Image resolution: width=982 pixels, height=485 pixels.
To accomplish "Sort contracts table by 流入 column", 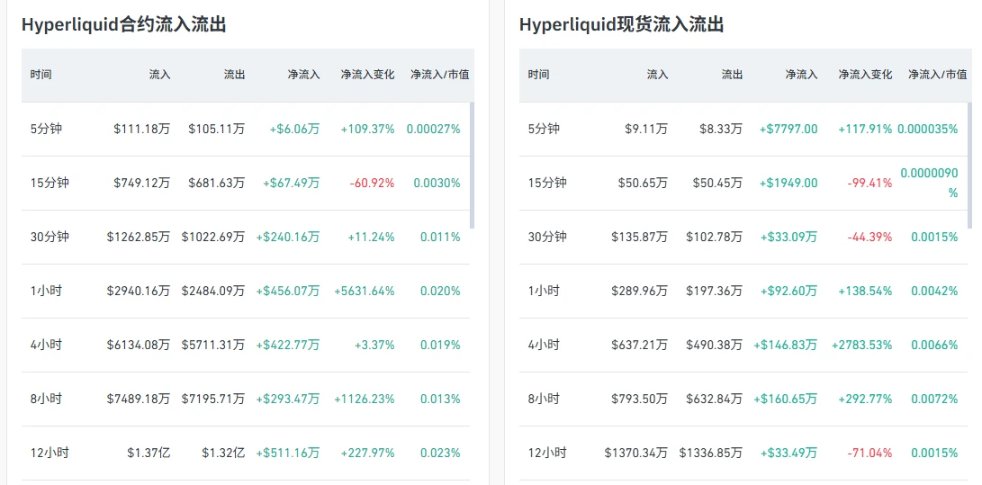I will pyautogui.click(x=159, y=75).
